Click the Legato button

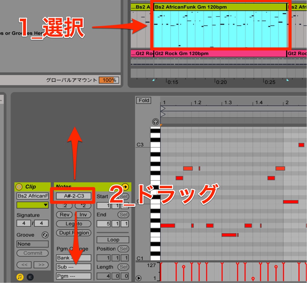[x=74, y=224]
